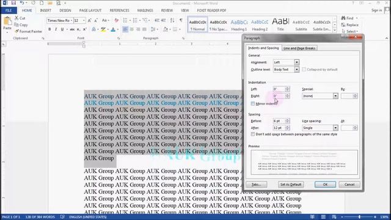Switch to the PAGE LAYOUT tab
The width and height of the screenshot is (391, 220).
[90, 10]
